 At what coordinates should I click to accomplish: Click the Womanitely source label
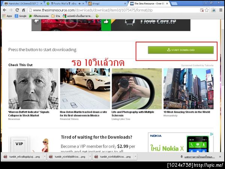pos(171,115)
